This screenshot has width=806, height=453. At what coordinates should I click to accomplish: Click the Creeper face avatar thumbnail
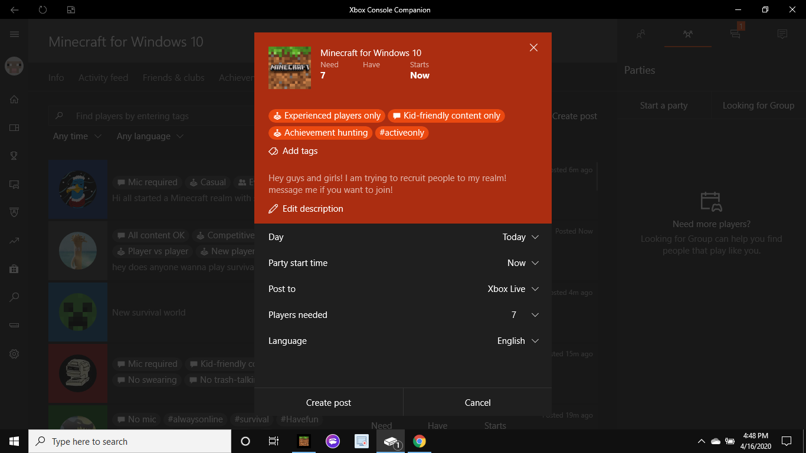point(78,313)
